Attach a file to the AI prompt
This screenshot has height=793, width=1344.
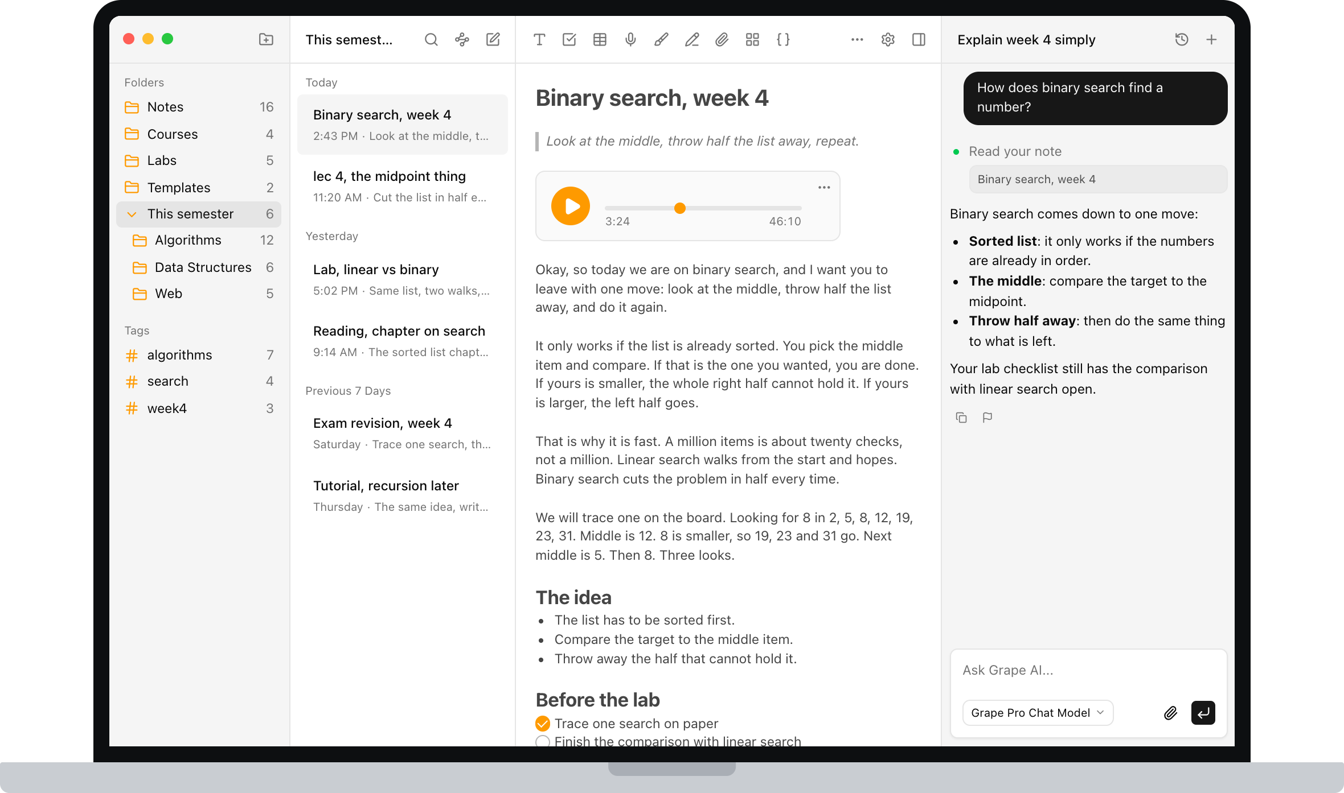tap(1170, 713)
